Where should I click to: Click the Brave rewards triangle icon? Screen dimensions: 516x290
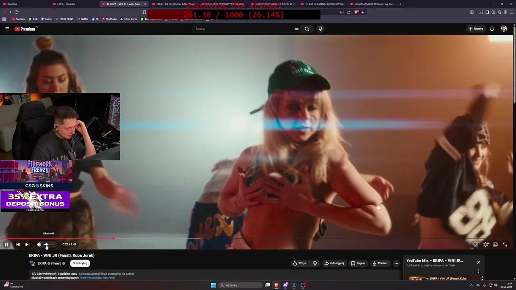(x=362, y=12)
